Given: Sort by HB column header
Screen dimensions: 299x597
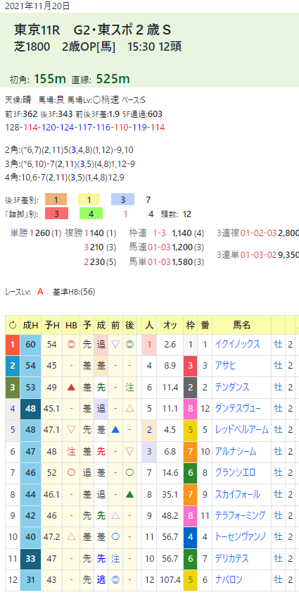Looking at the screenshot, I should (71, 325).
